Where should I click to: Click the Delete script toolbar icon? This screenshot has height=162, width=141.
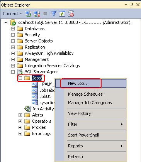pos(71,13)
